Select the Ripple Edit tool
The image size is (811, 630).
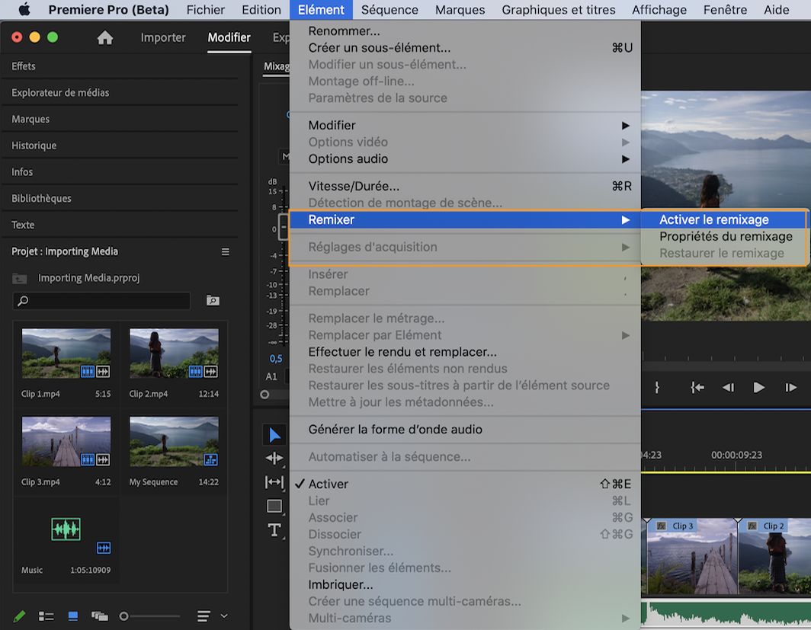pyautogui.click(x=274, y=481)
